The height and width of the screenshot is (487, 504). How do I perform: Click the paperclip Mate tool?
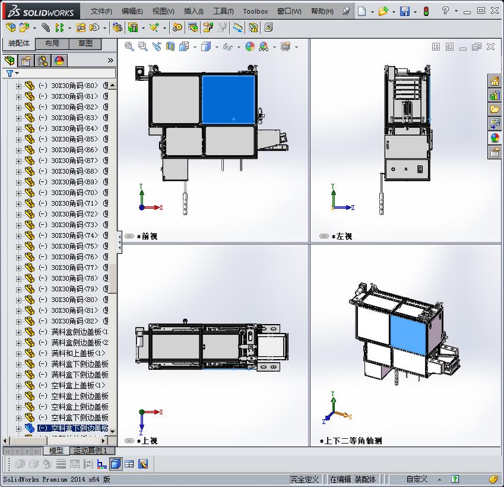pos(46,28)
